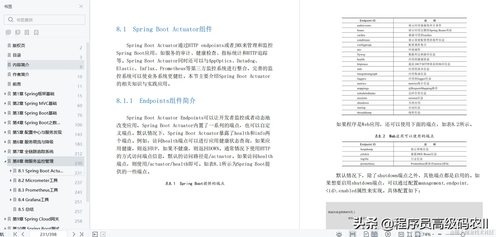Click page number 143 beside 第5章

click(78, 134)
